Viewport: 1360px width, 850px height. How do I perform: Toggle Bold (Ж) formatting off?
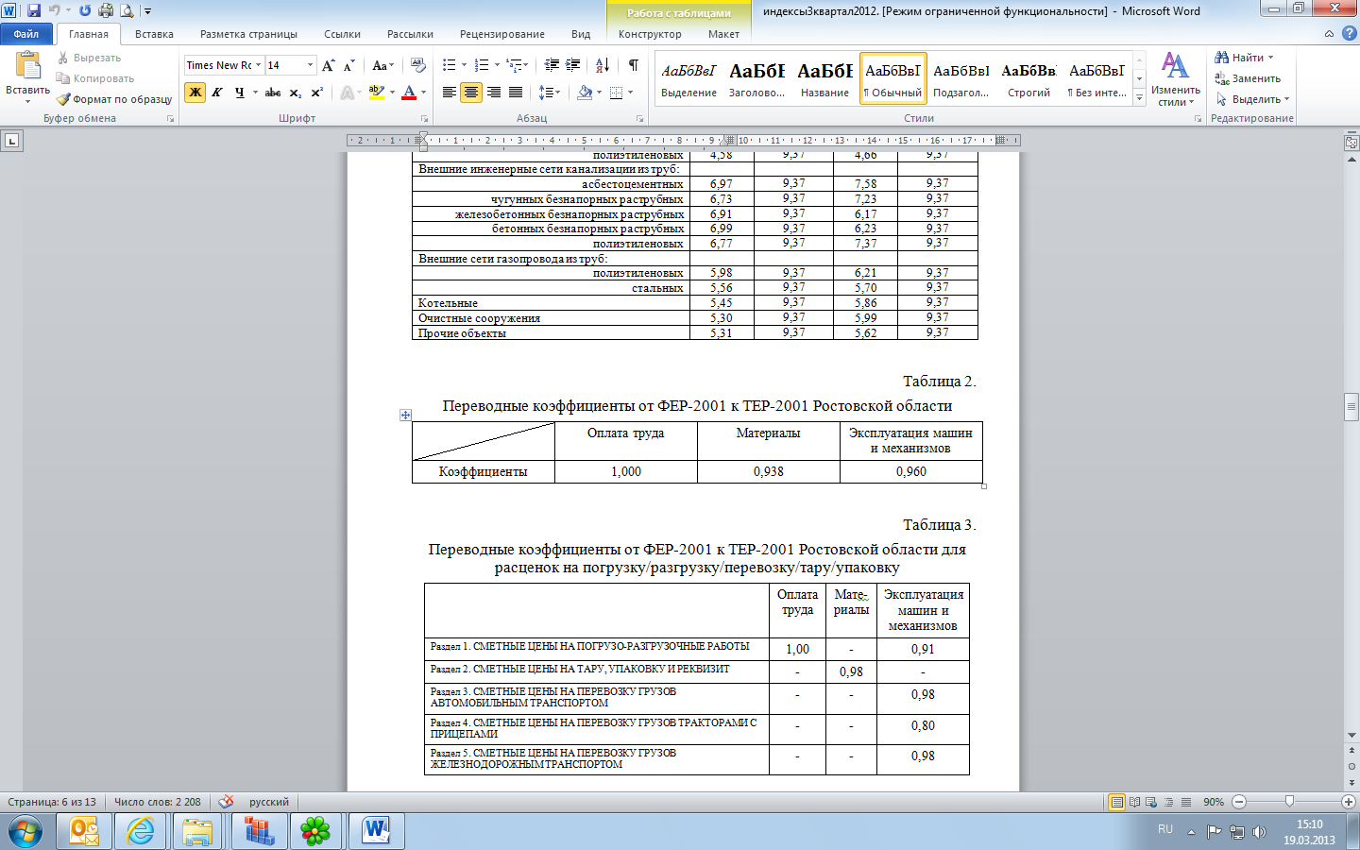tap(195, 93)
